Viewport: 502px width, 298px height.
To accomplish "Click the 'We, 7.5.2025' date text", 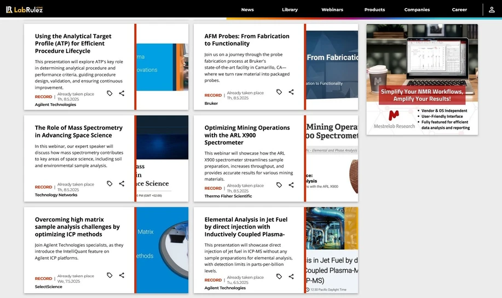I will tap(68, 282).
